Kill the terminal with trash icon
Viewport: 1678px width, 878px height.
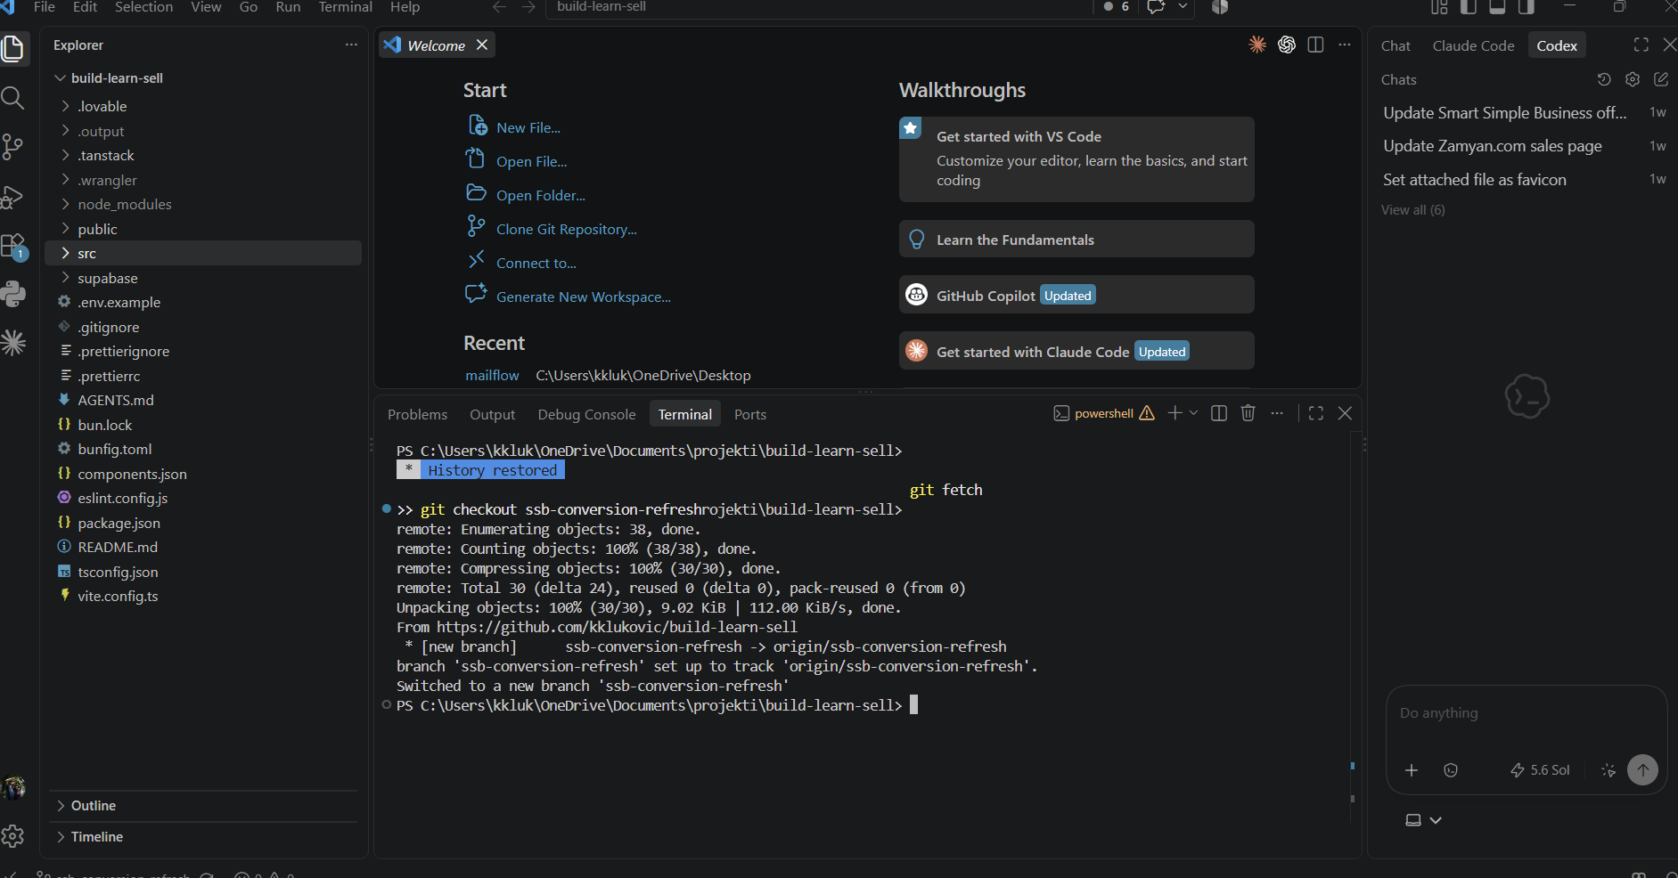point(1248,413)
